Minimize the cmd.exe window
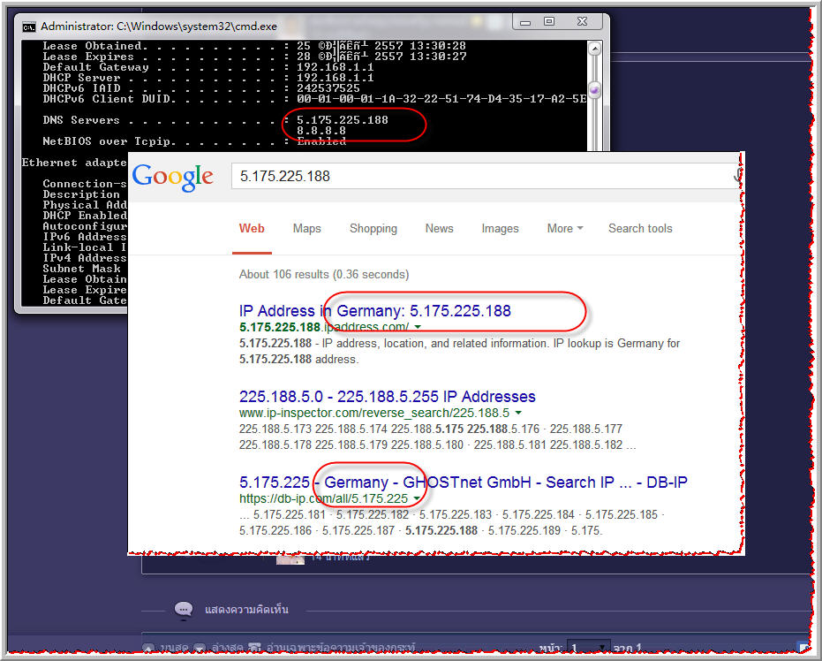 click(525, 22)
